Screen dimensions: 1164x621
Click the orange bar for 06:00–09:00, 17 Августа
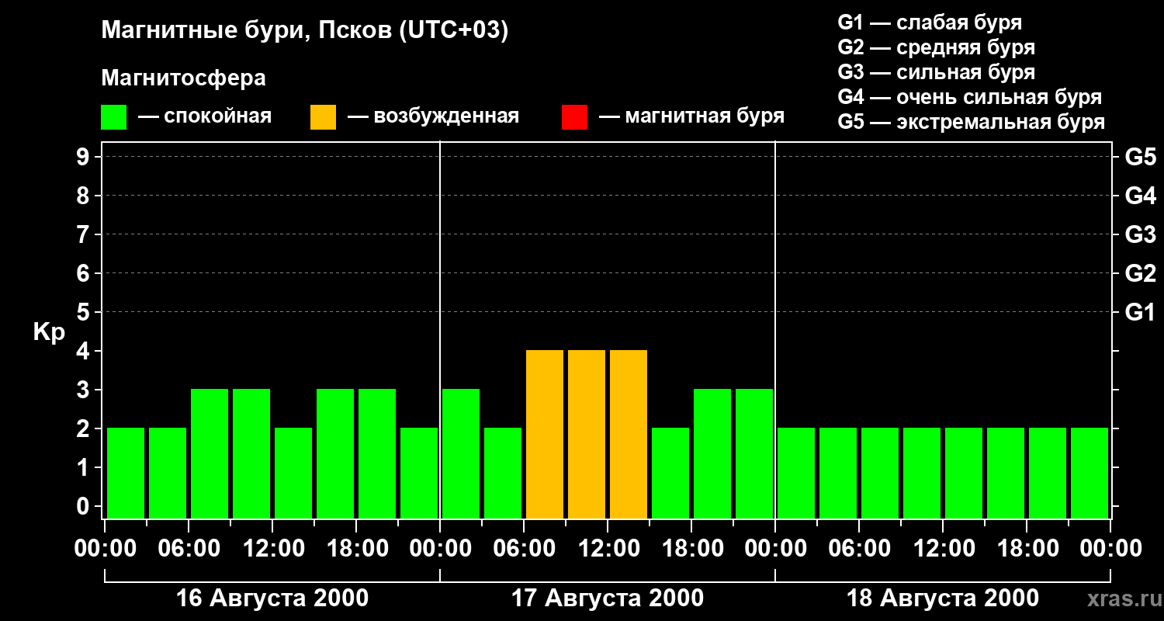point(545,435)
